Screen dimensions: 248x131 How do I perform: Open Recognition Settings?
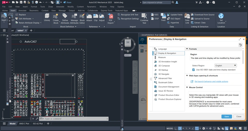tap(128, 19)
